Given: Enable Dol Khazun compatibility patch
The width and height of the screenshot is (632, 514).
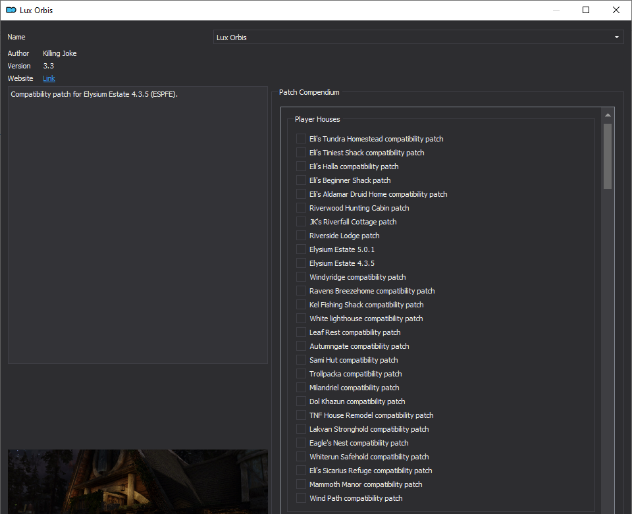Looking at the screenshot, I should click(301, 401).
